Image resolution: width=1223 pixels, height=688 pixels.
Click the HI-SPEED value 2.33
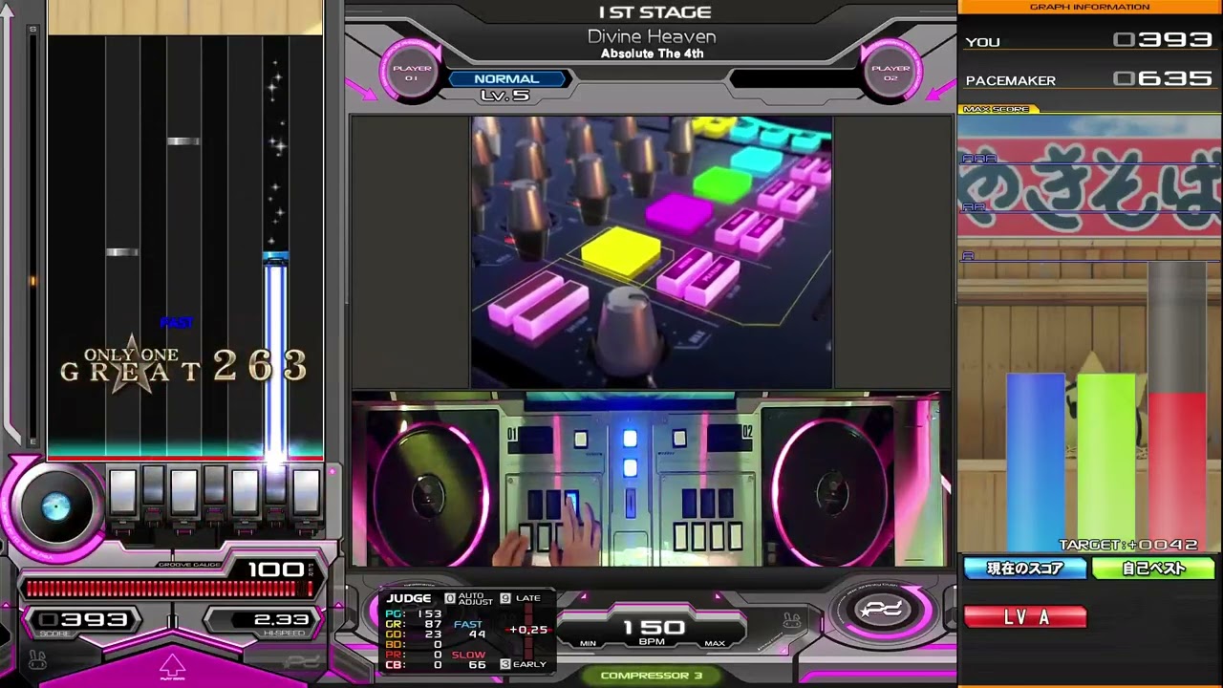coord(281,620)
